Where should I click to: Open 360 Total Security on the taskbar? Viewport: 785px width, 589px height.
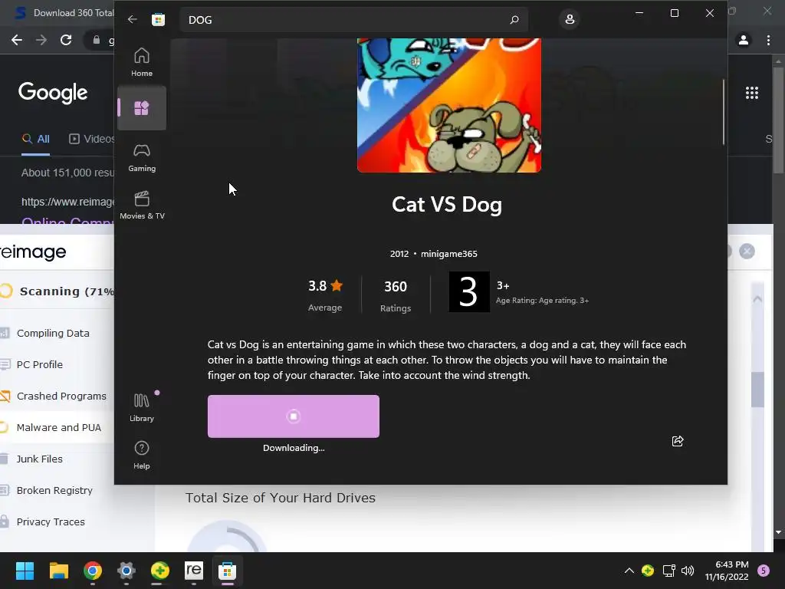(159, 571)
